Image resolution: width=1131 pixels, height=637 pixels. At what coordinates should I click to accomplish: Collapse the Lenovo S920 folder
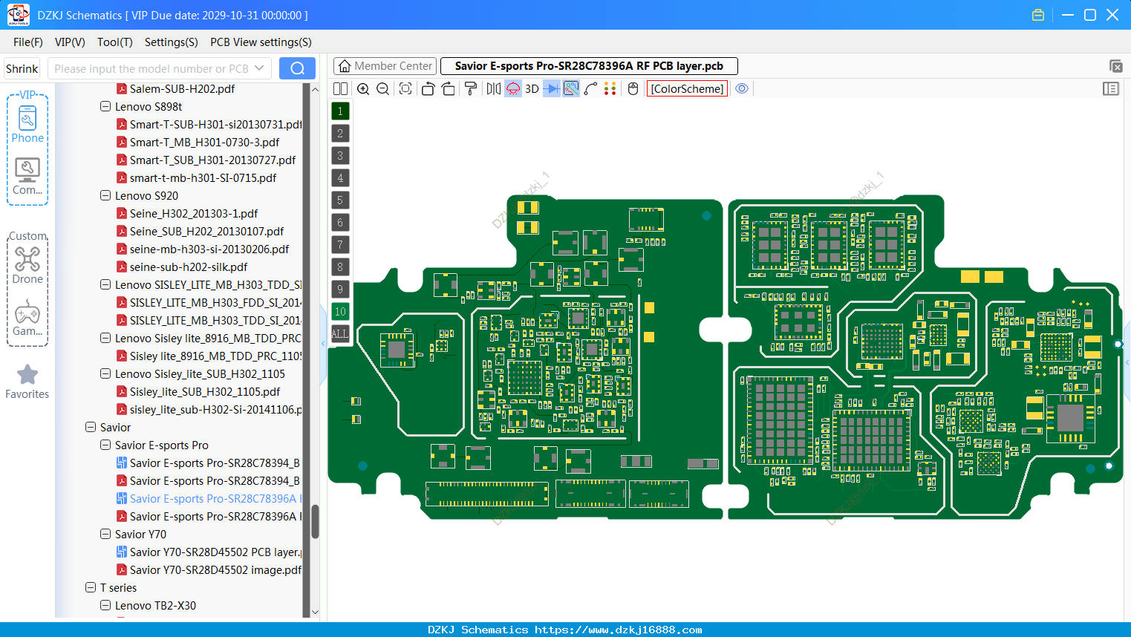tap(105, 195)
